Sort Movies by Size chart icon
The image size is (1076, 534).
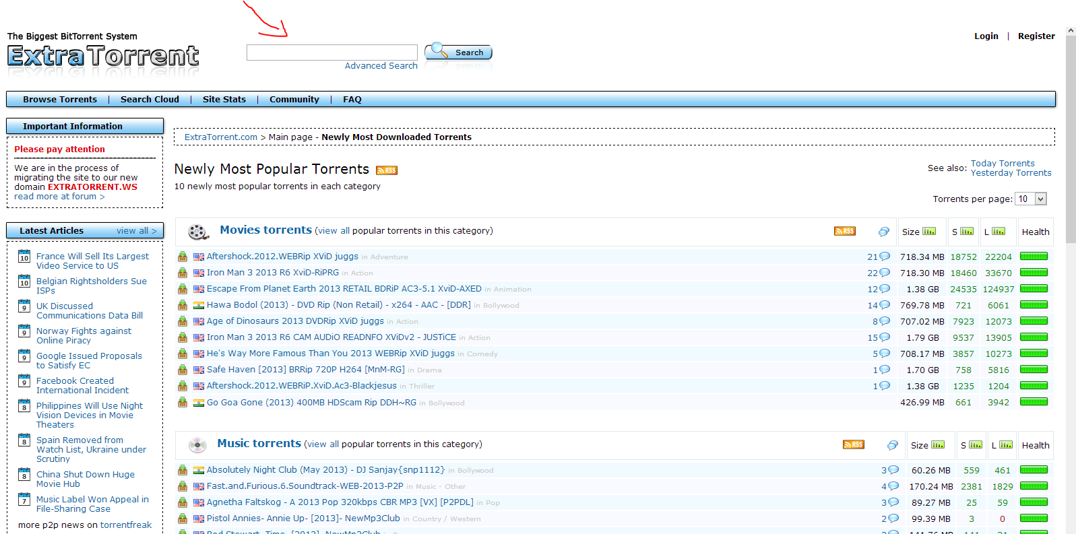(929, 231)
